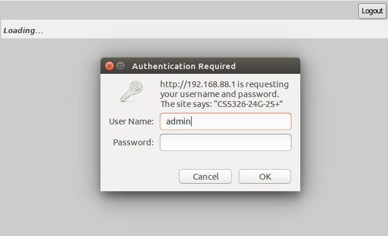Click the Password label
This screenshot has width=388, height=236.
click(x=134, y=142)
